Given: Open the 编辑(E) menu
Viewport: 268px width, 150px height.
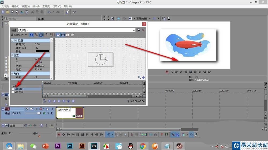Looking at the screenshot, I should click(15, 6).
